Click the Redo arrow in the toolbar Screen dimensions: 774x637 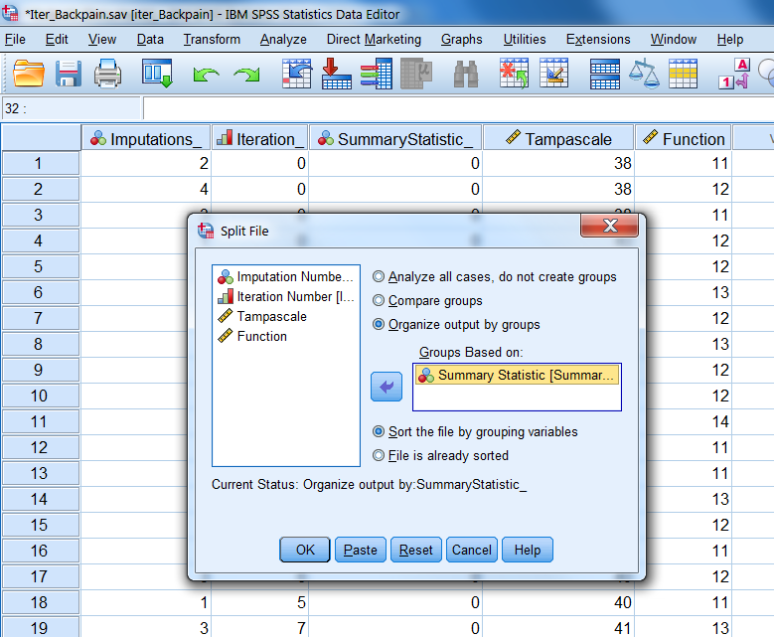(x=245, y=75)
